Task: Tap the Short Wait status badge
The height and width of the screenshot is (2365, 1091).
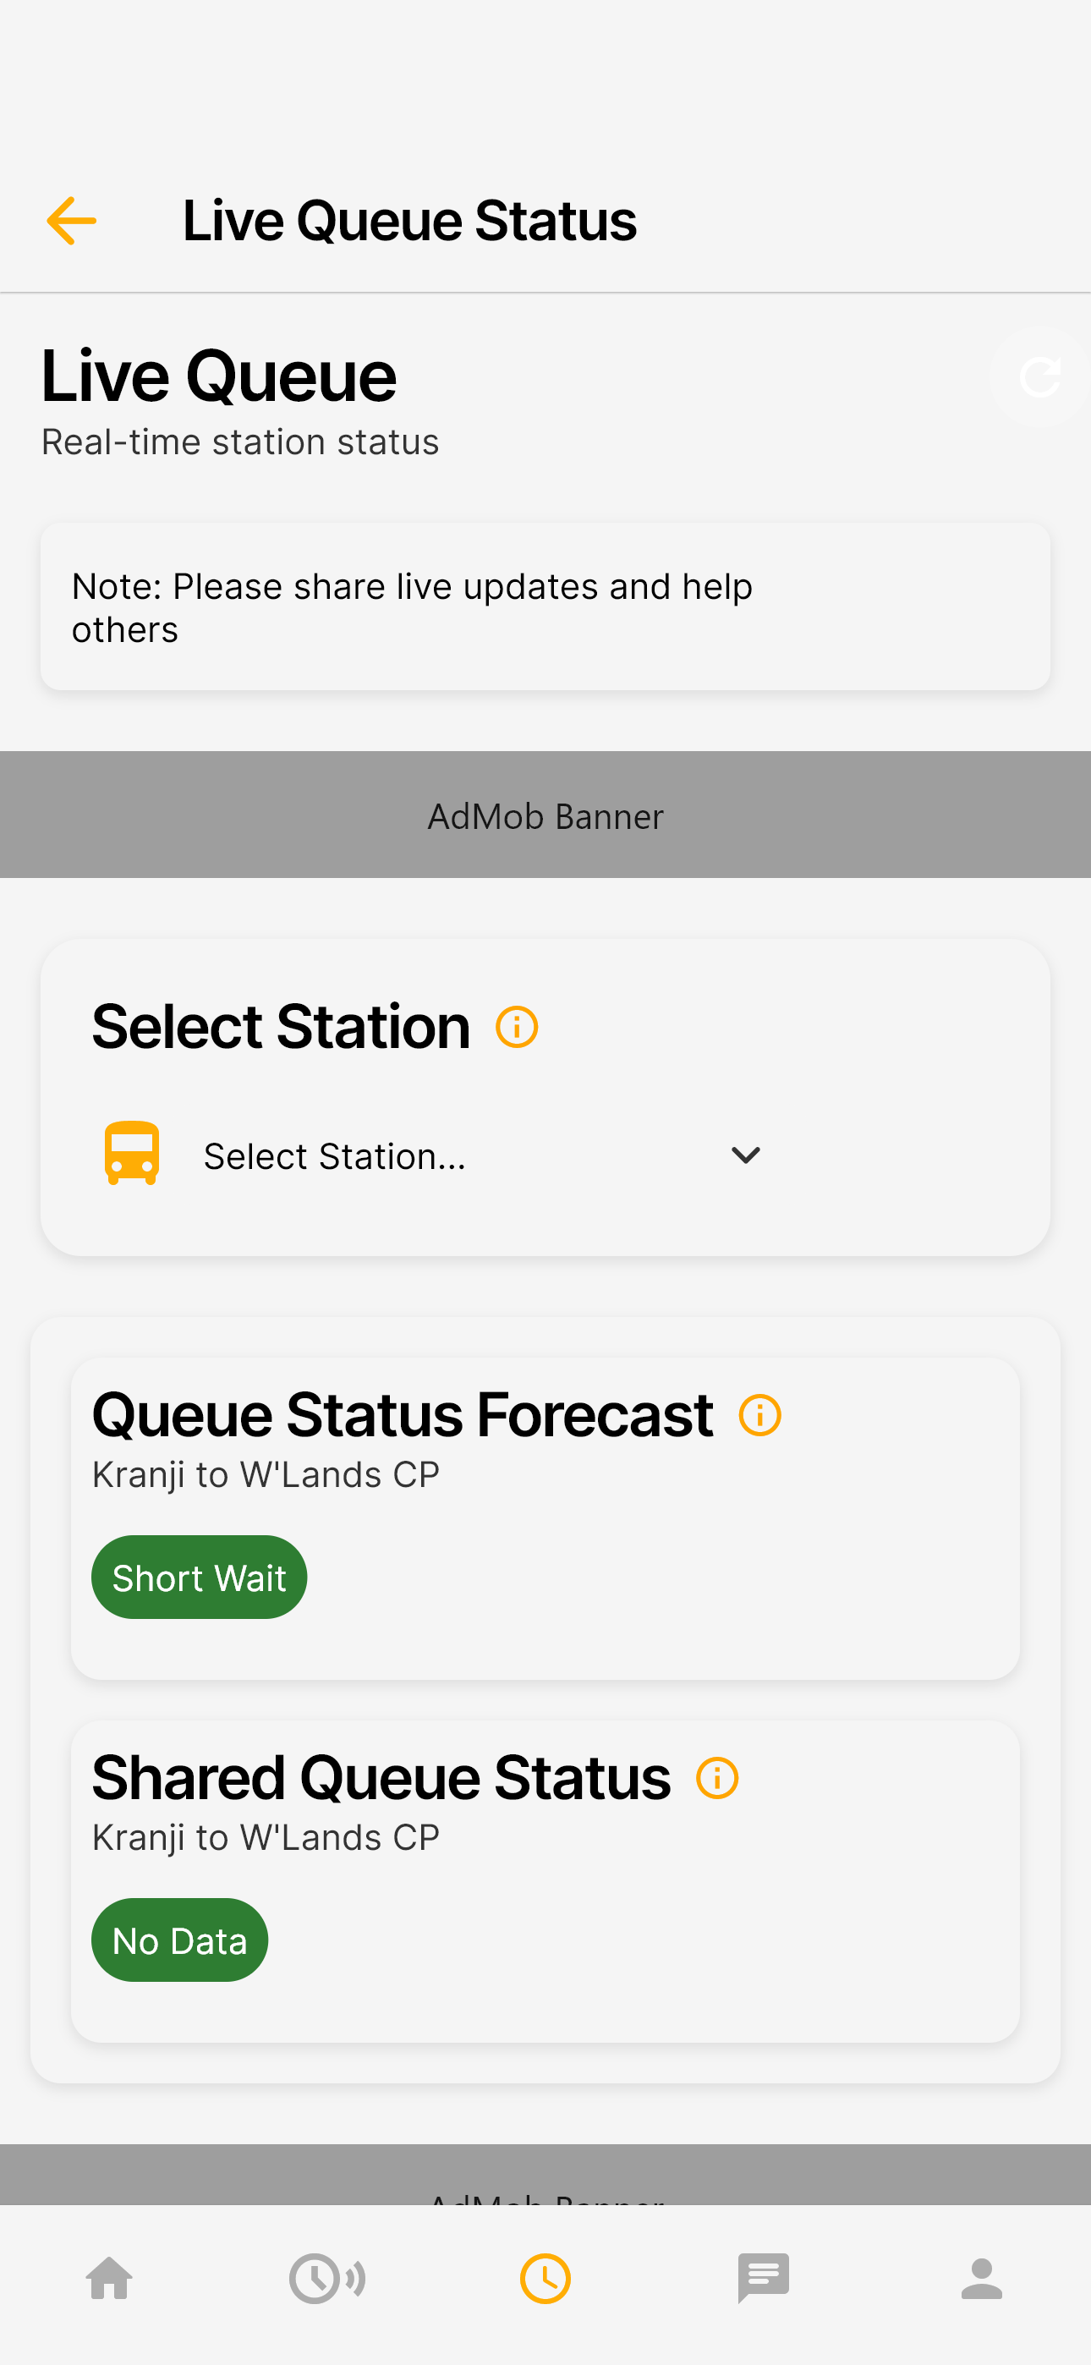Action: (200, 1578)
